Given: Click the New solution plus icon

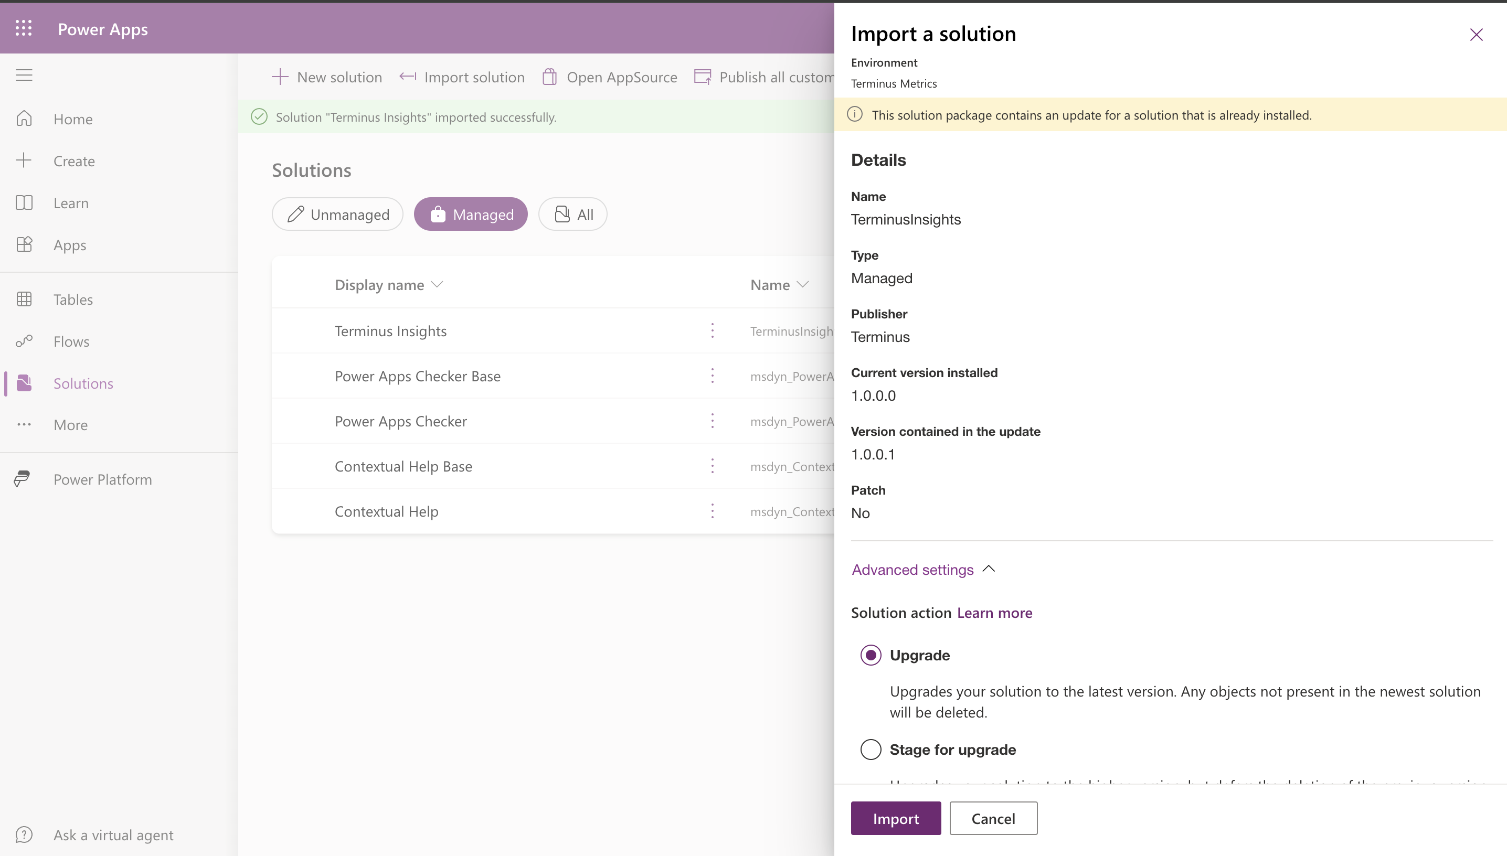Looking at the screenshot, I should point(280,77).
